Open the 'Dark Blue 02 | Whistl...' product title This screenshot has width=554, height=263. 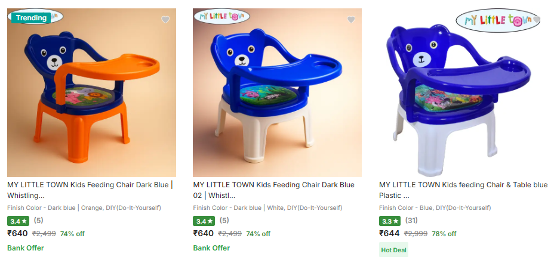pos(273,190)
